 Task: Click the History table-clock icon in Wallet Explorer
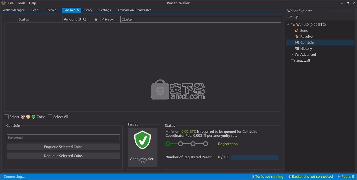coord(297,48)
